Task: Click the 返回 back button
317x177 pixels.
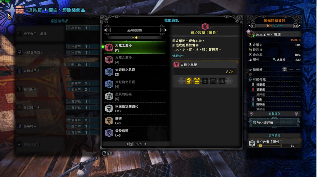Action: tap(107, 153)
